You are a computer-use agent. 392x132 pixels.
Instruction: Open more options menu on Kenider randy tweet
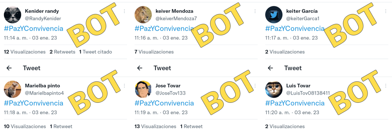tap(124, 11)
